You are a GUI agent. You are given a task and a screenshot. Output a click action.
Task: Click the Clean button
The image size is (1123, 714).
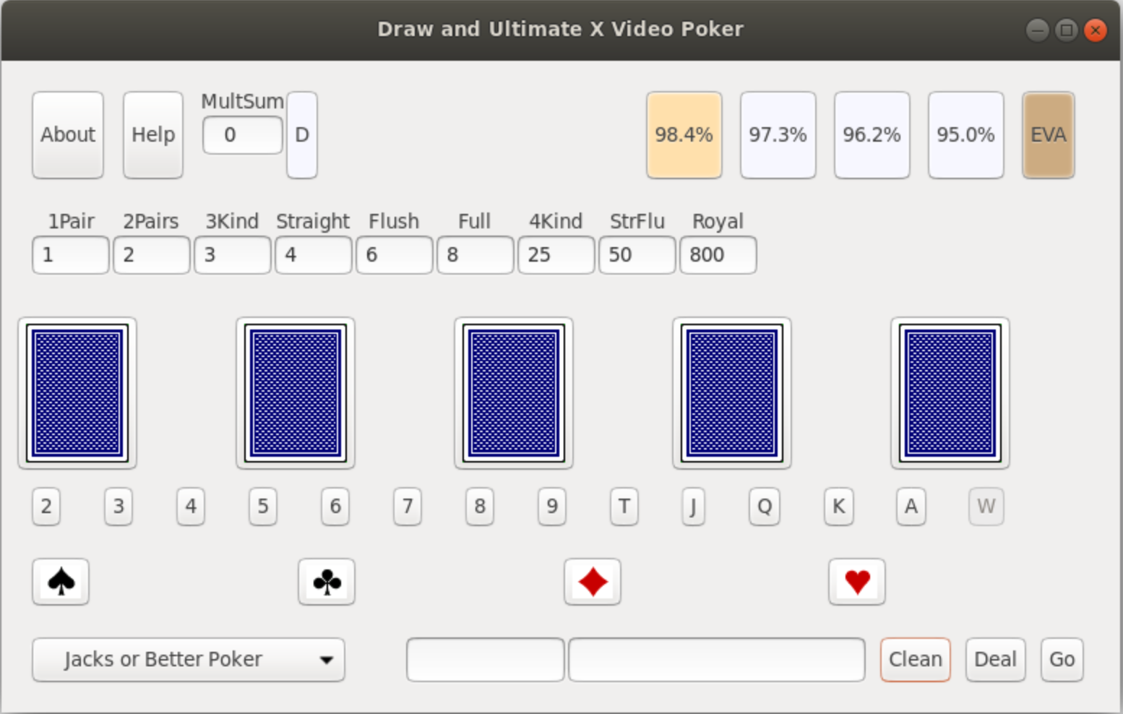pos(915,659)
